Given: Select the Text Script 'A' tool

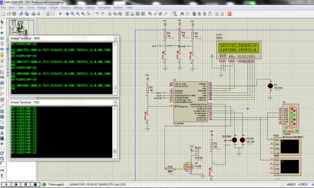Looking at the screenshot, I should pos(2,133).
